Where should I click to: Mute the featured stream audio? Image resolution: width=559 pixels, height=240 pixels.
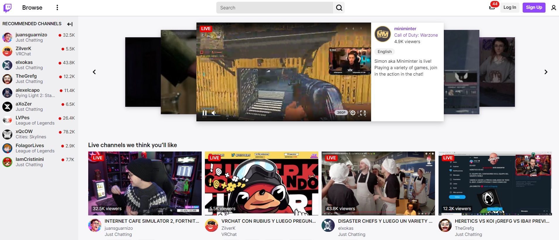click(214, 113)
